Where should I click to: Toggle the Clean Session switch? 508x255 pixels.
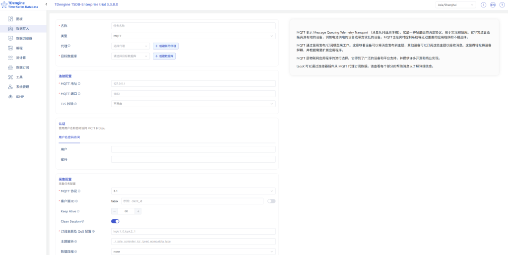pos(115,221)
